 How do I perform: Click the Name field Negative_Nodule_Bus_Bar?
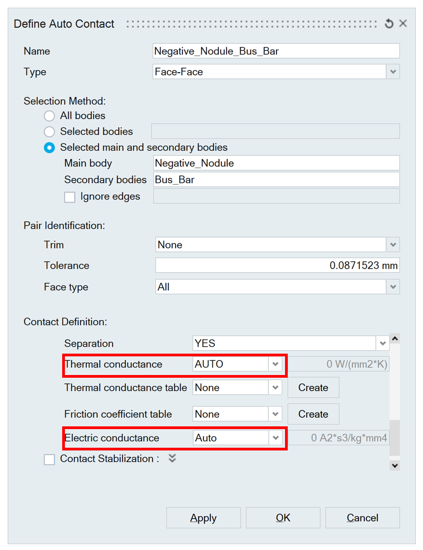[x=276, y=51]
